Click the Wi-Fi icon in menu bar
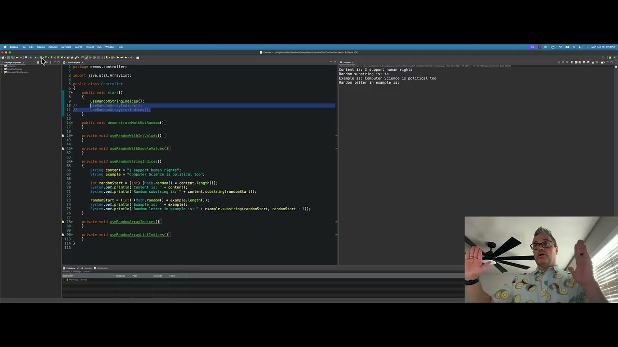Viewport: 618px width, 347px height. [561, 47]
